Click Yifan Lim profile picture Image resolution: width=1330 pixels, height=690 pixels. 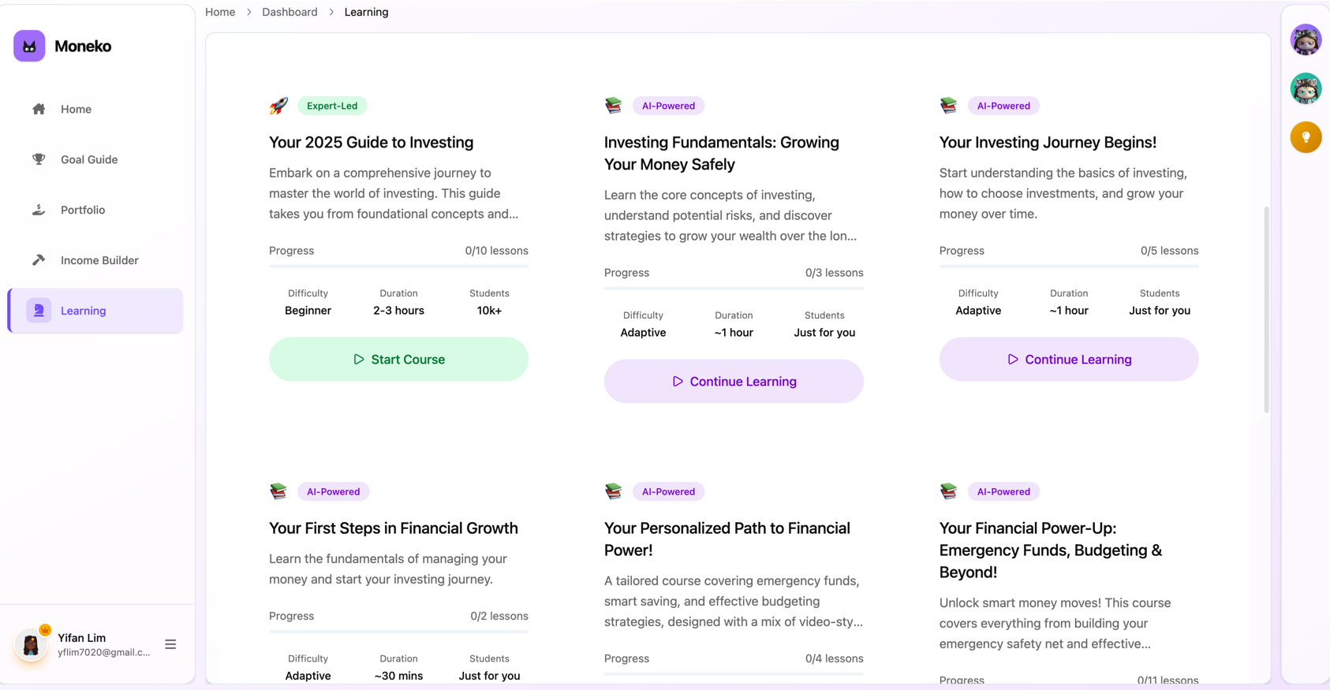[x=32, y=645]
